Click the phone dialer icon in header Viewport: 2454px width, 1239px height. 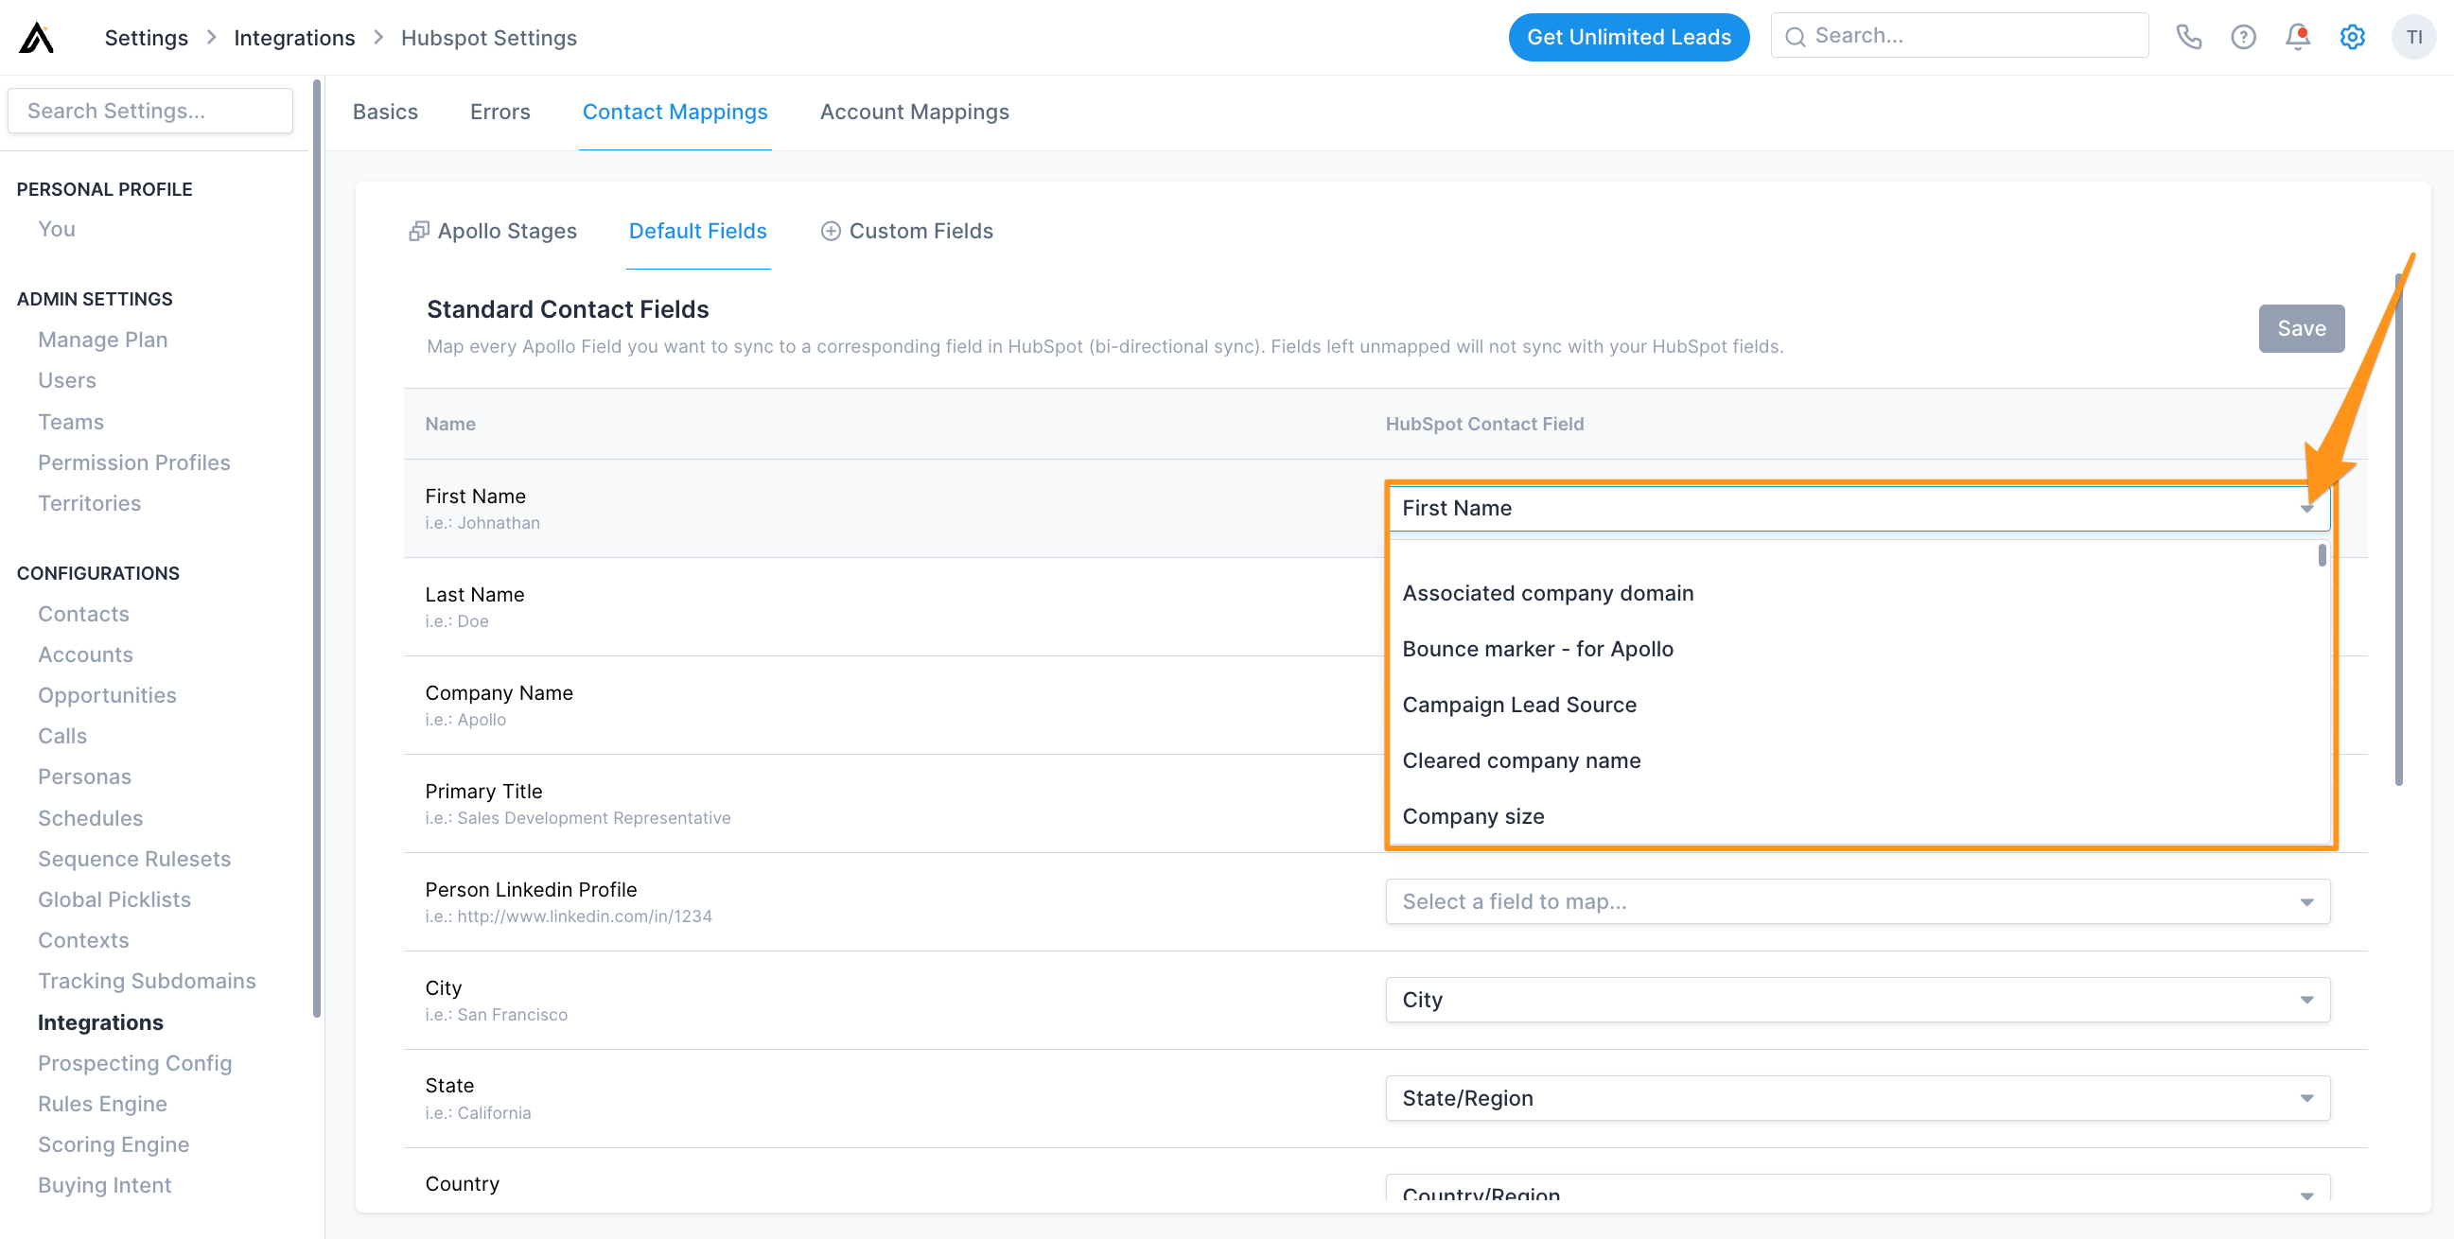[x=2188, y=36]
